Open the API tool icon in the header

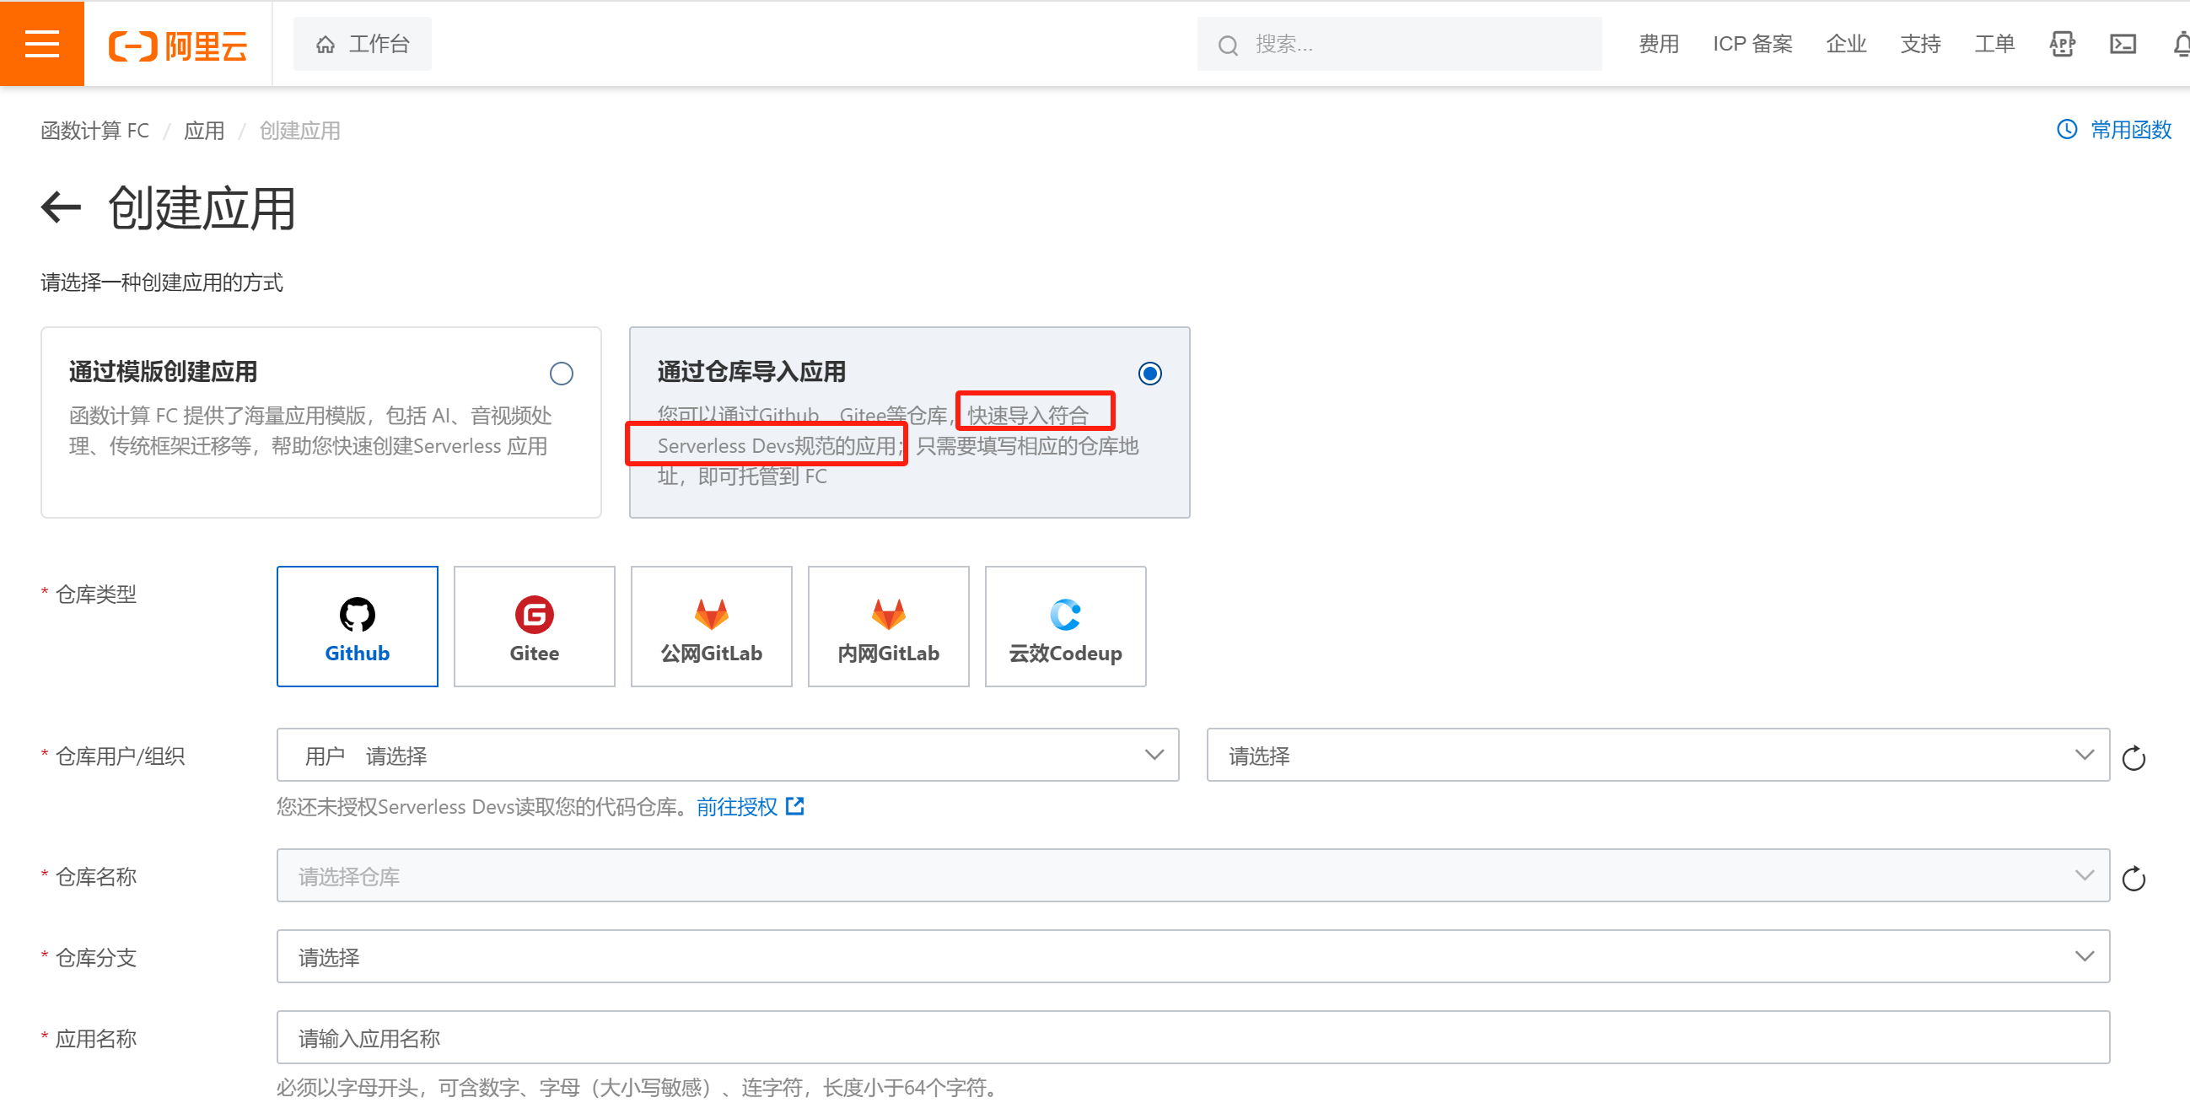(x=2062, y=44)
